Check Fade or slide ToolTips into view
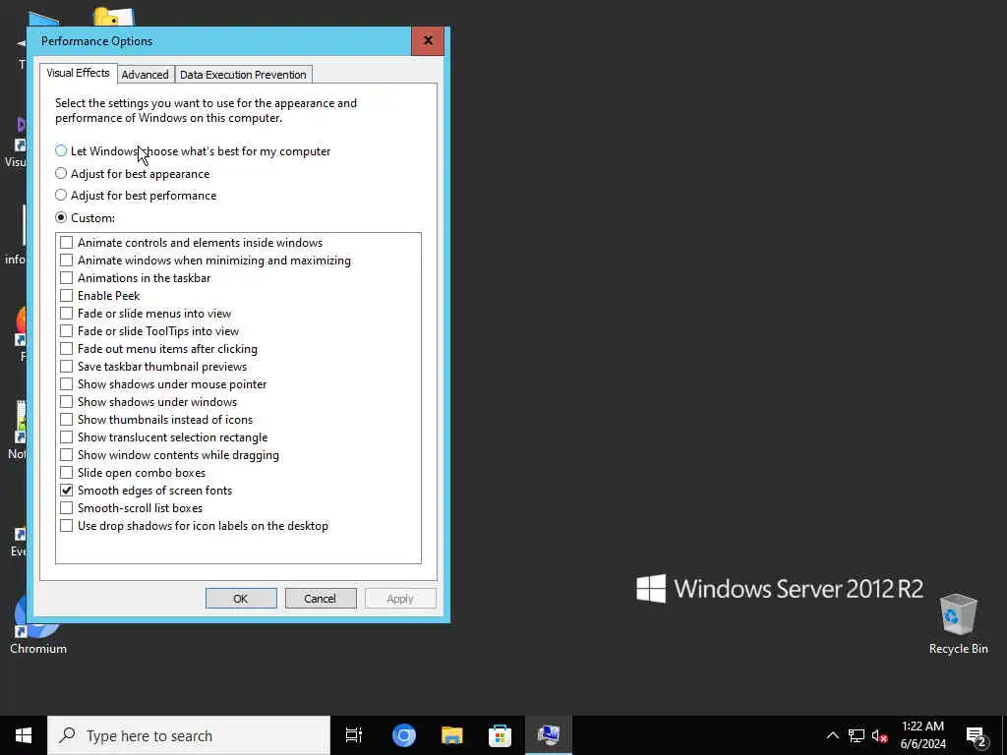This screenshot has height=755, width=1007. pyautogui.click(x=66, y=330)
